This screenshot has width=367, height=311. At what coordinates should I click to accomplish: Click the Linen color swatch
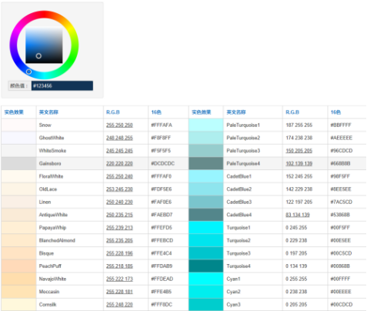pos(18,202)
